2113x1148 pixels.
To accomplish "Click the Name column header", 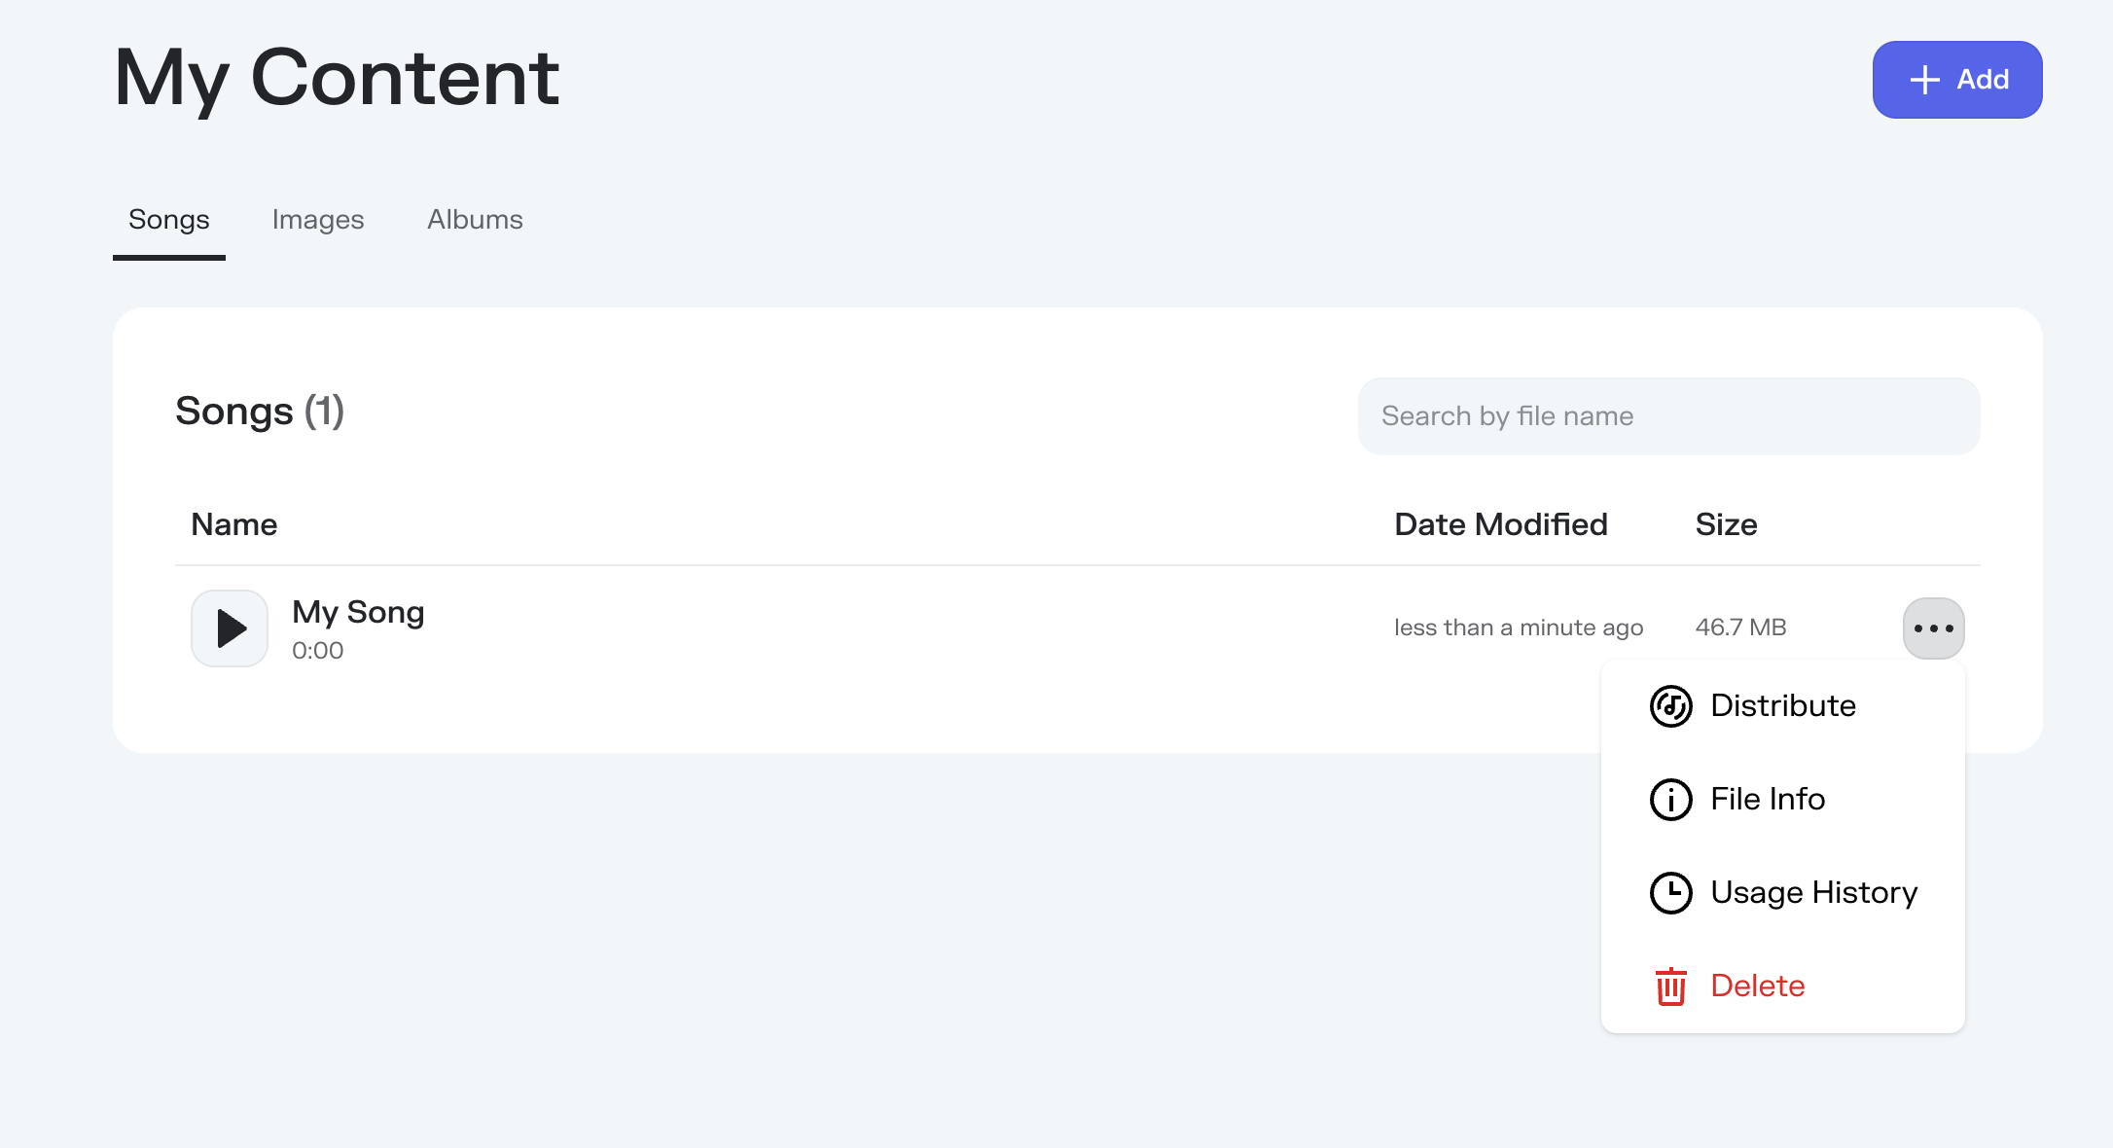I will [x=234, y=524].
